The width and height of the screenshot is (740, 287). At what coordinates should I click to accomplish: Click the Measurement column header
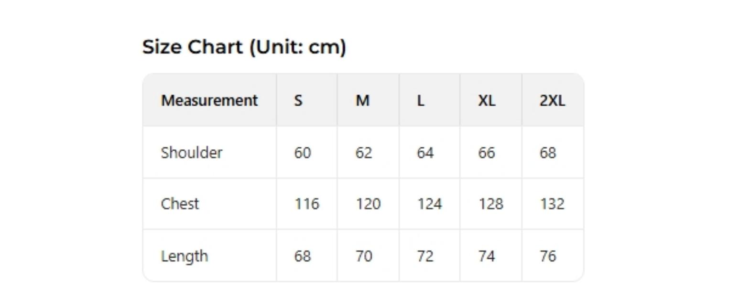click(209, 100)
